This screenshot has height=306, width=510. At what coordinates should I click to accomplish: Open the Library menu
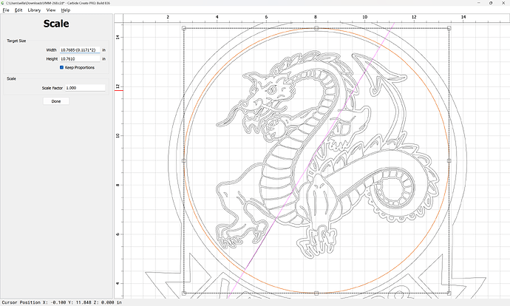click(35, 10)
